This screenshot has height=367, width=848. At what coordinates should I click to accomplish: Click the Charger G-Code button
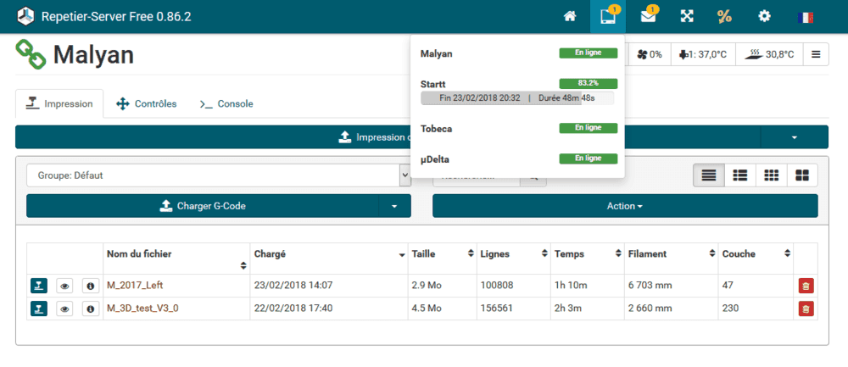click(203, 206)
